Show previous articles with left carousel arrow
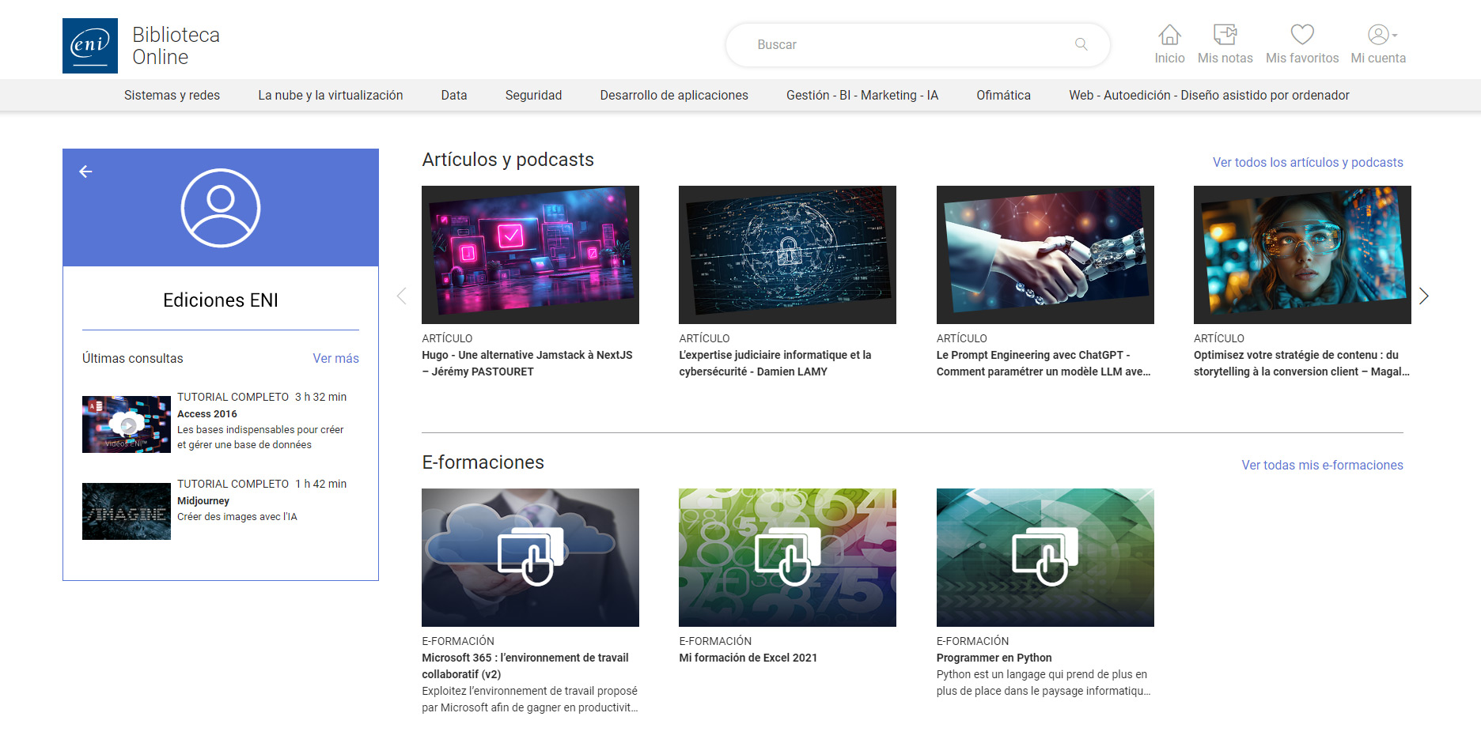The height and width of the screenshot is (743, 1481). coord(402,296)
